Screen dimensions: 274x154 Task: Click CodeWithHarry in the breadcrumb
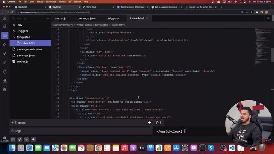click(63, 25)
